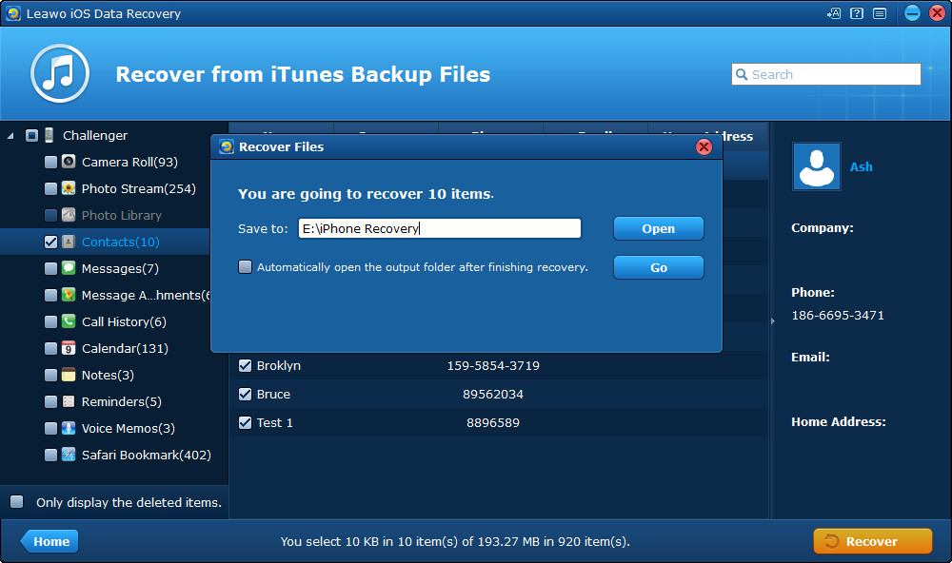
Task: Open the help question mark icon
Action: click(857, 12)
